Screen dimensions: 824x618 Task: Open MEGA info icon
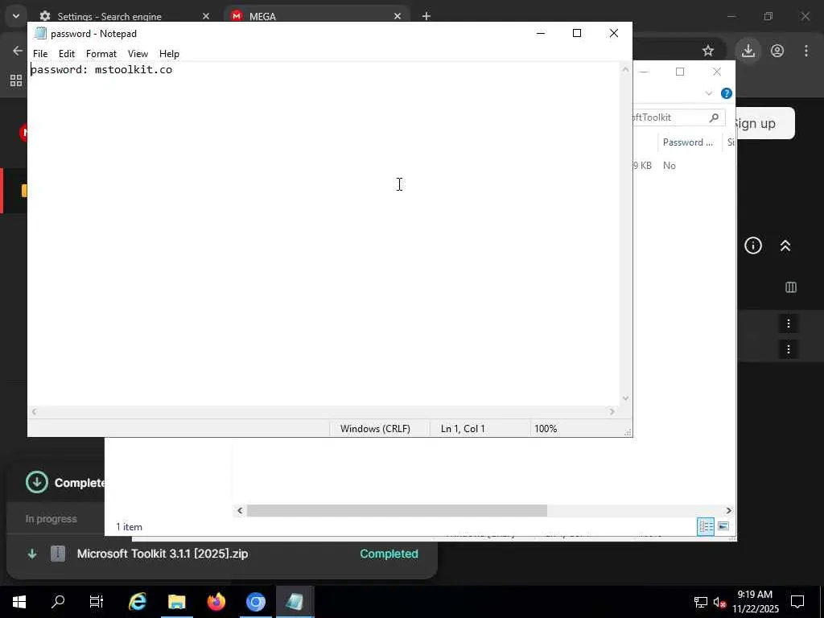pos(753,245)
